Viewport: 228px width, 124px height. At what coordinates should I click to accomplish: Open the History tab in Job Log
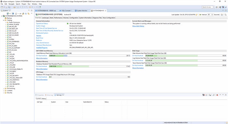click(44, 98)
